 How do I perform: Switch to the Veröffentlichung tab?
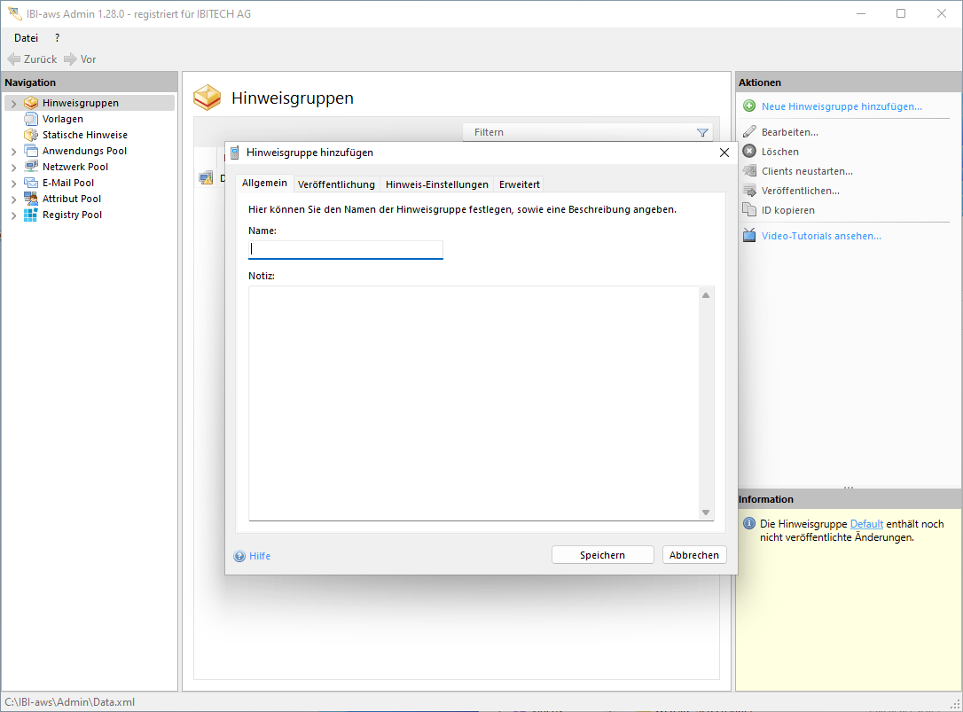point(336,184)
